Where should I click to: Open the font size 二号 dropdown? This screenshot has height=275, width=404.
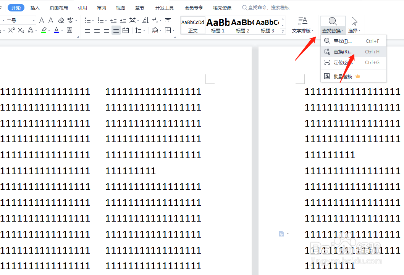34,20
